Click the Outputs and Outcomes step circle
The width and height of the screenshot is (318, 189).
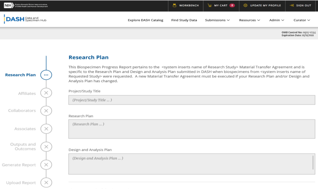point(46,147)
